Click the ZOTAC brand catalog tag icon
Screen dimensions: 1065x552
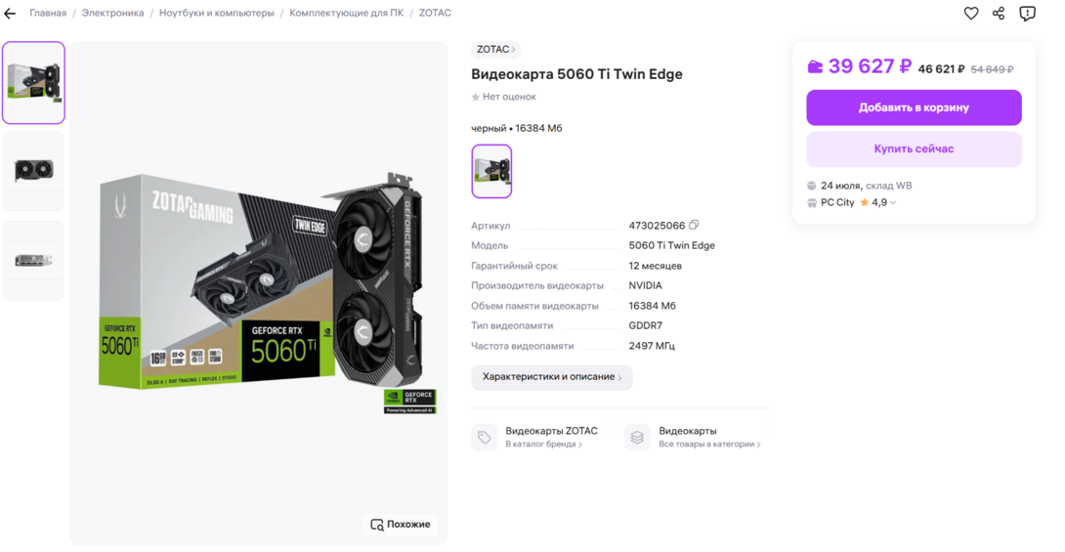tap(485, 437)
